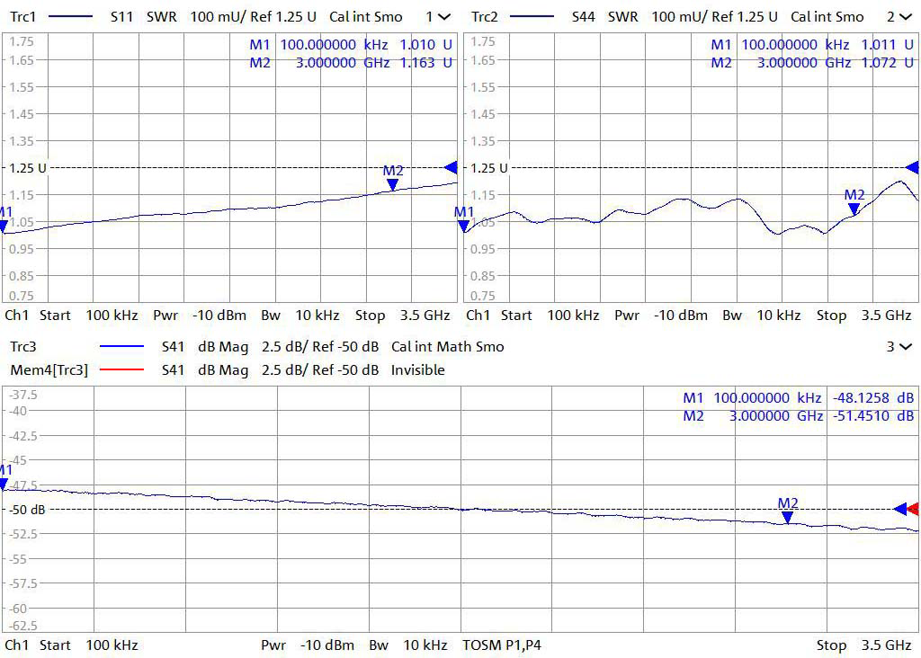Image resolution: width=921 pixels, height=658 pixels.
Task: Click the M2 marker triangle on S11 trace
Action: [392, 184]
